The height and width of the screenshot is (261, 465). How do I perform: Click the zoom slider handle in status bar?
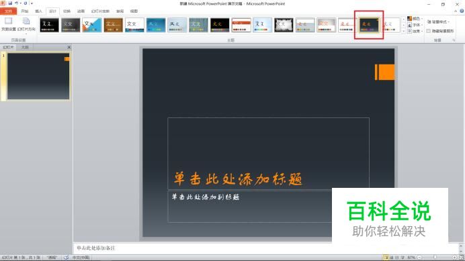(435, 258)
